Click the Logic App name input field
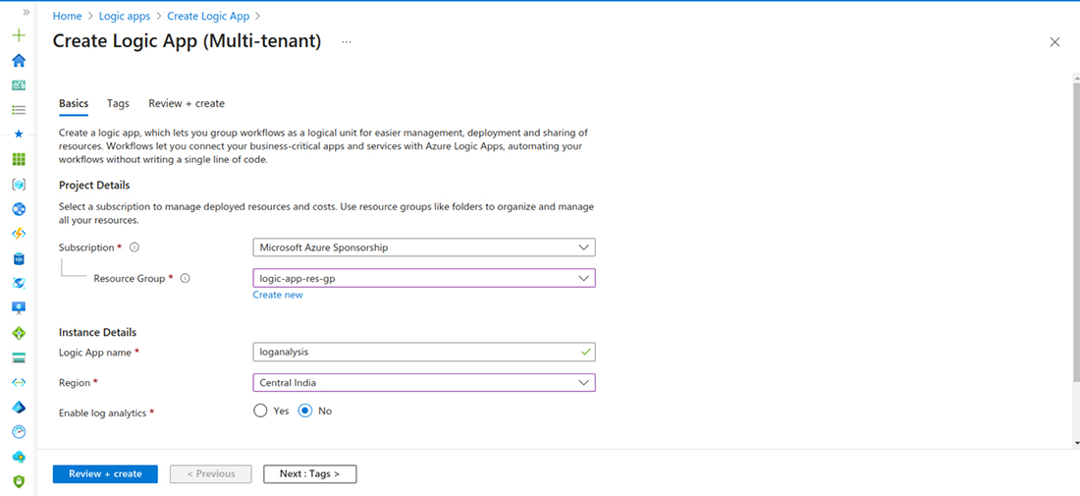The width and height of the screenshot is (1080, 496). coord(424,352)
